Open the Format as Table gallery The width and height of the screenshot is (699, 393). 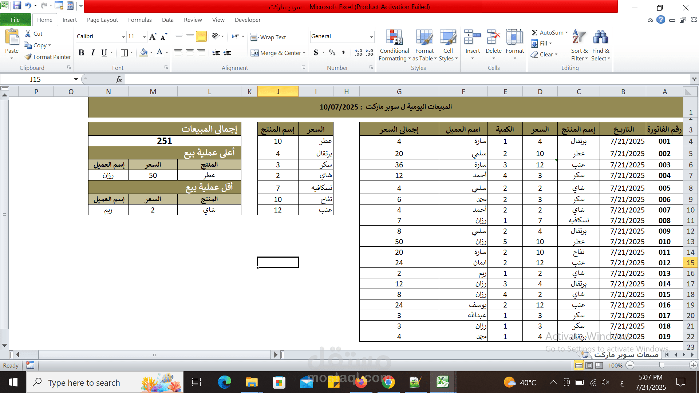[x=424, y=37]
